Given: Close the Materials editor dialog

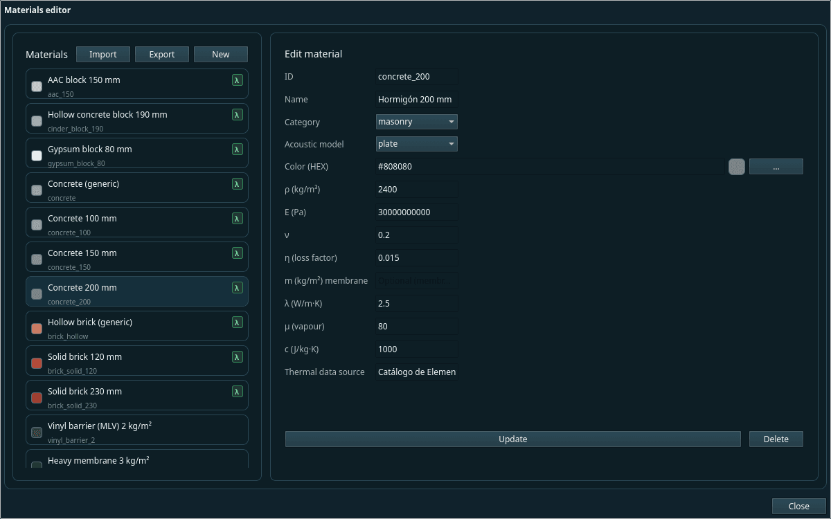Looking at the screenshot, I should (799, 507).
